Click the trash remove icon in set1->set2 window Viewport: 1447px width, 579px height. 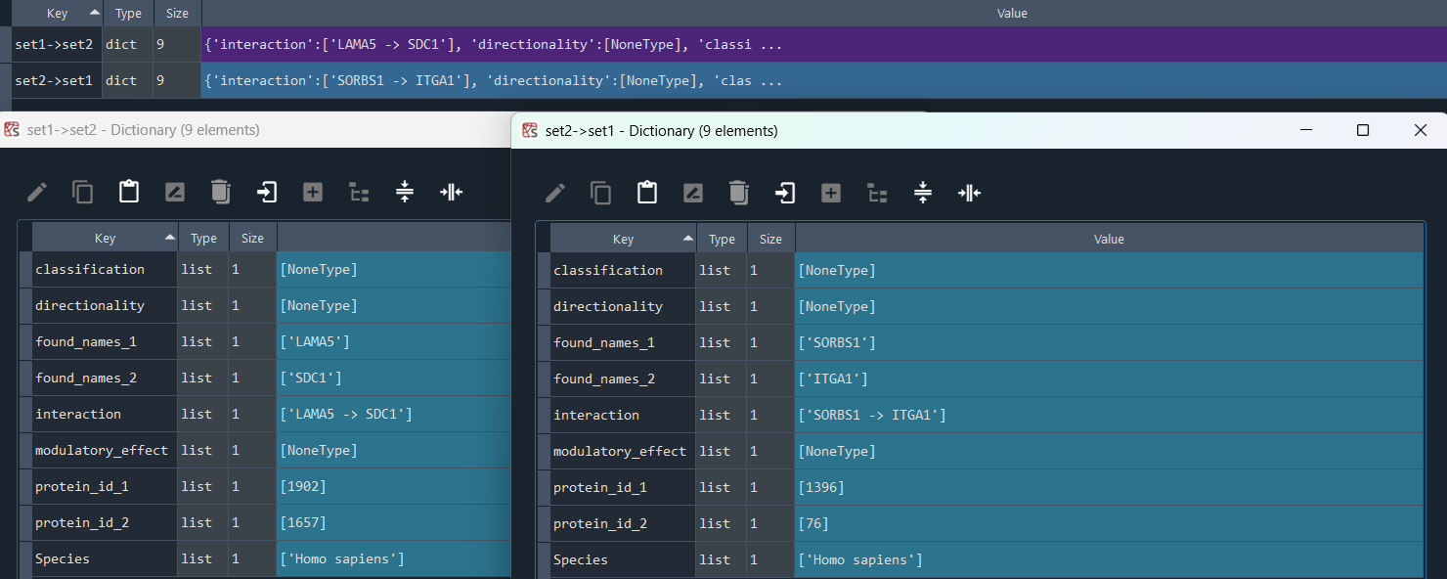click(221, 192)
